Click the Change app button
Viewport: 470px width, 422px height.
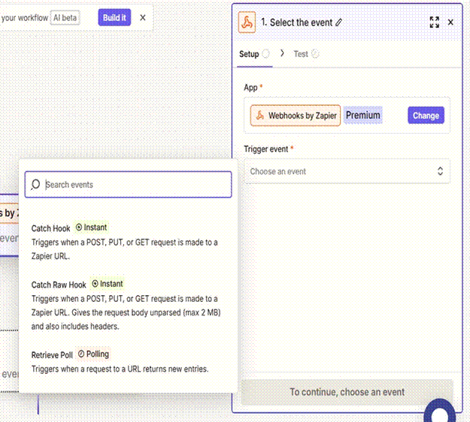click(426, 116)
